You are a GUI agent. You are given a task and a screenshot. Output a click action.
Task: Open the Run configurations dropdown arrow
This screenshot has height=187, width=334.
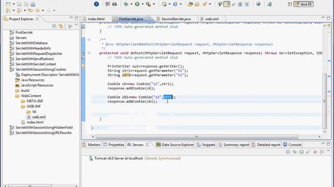[142, 4]
